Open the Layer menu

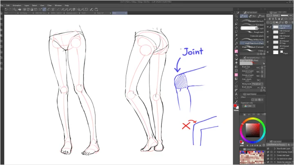pos(27,5)
